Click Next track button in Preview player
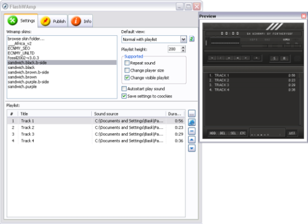The height and width of the screenshot is (224, 308). 245,58
